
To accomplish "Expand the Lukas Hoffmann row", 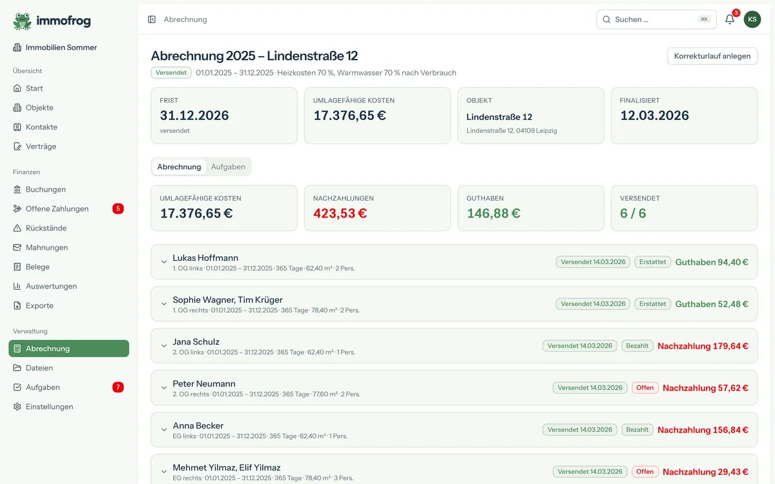I will (x=454, y=262).
